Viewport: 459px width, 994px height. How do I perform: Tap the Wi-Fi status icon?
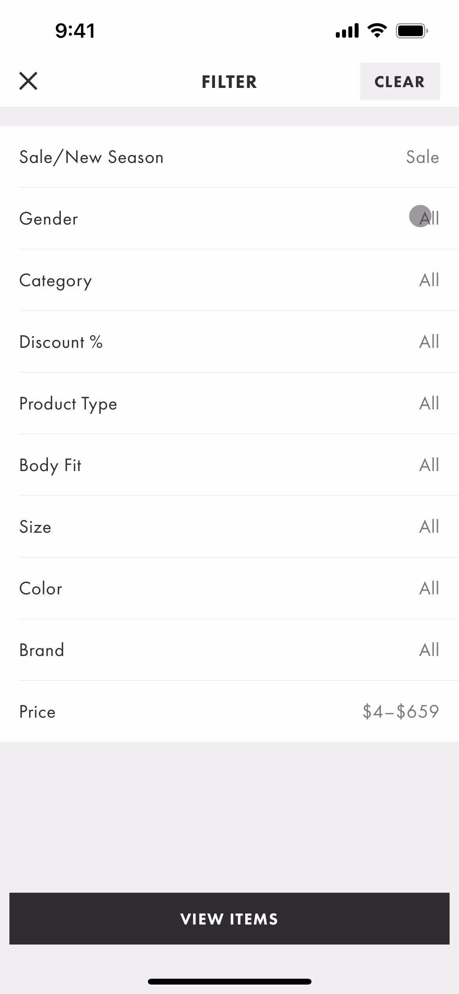coord(377,31)
